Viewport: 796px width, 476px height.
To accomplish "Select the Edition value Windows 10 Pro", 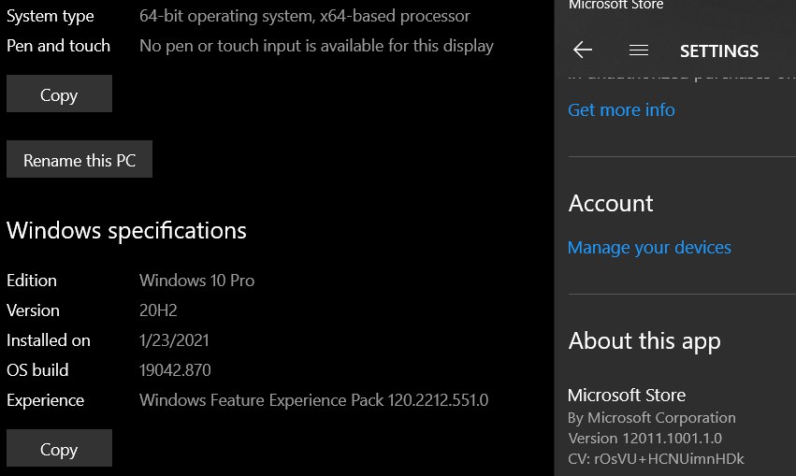I will tap(197, 281).
